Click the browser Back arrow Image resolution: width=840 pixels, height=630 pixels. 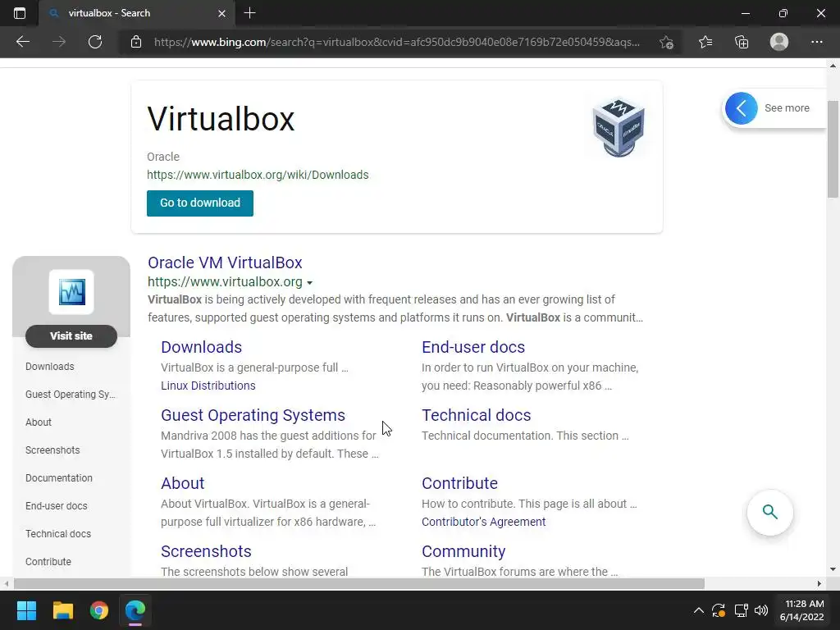coord(22,42)
